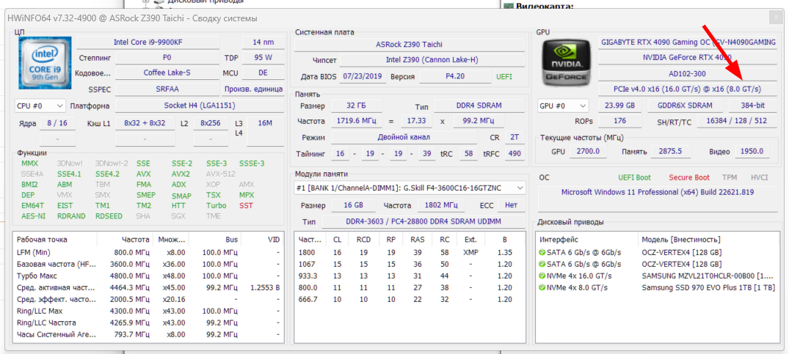Click the video clock 1950.0 field
Screen dimensions: 789x354
tap(753, 151)
